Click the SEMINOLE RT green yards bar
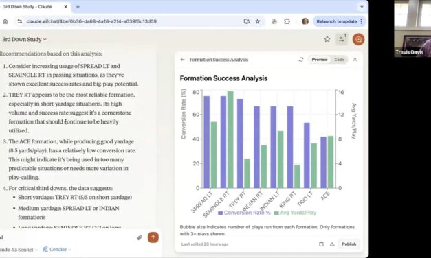The width and height of the screenshot is (431, 258). pos(230,140)
